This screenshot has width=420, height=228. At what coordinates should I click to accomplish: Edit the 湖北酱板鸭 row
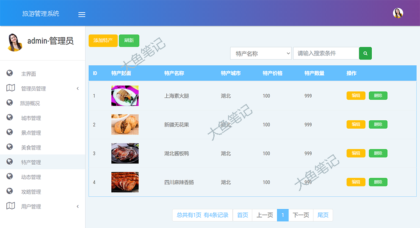(356, 153)
